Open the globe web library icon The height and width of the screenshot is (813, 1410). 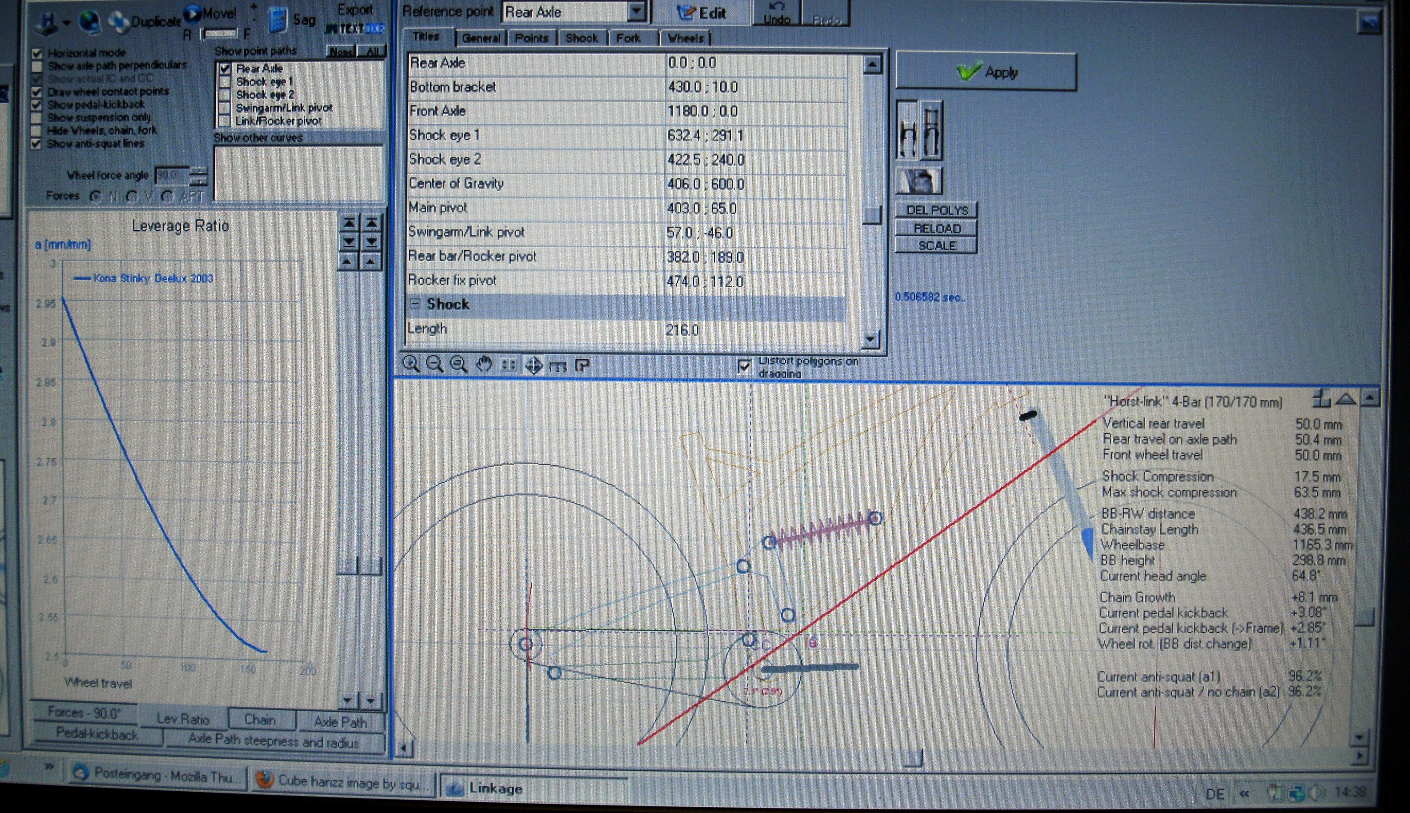tap(90, 21)
